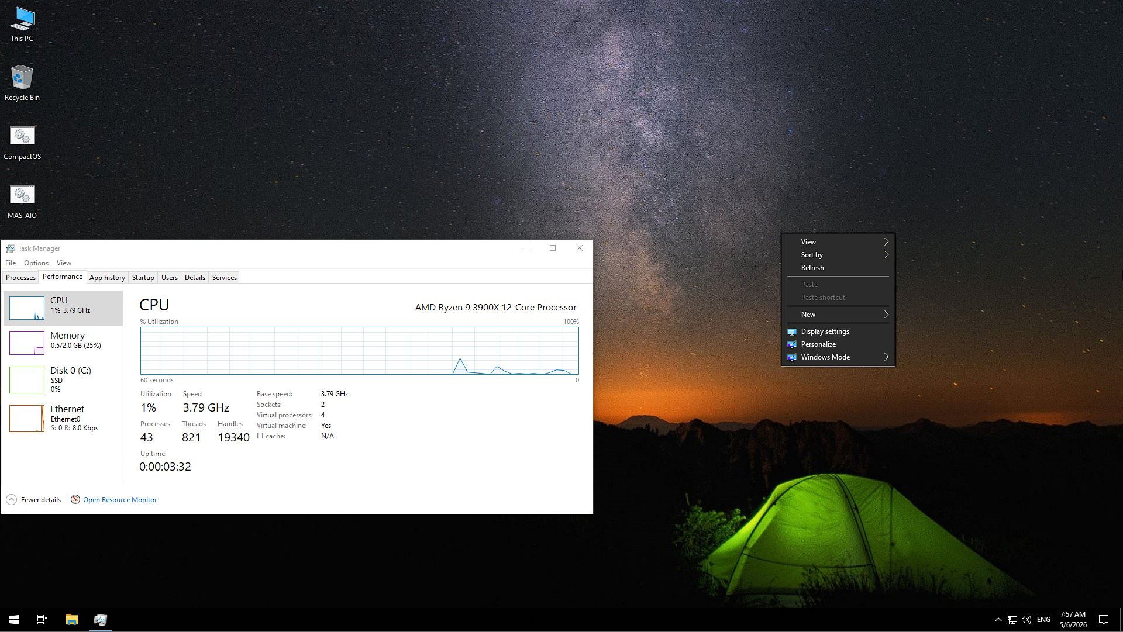Screen dimensions: 1123x632
Task: Minimize the Task Manager window
Action: tap(526, 248)
